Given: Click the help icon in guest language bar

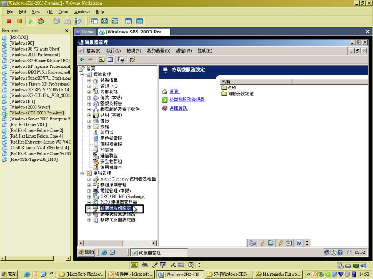Looking at the screenshot, I should 299,243.
